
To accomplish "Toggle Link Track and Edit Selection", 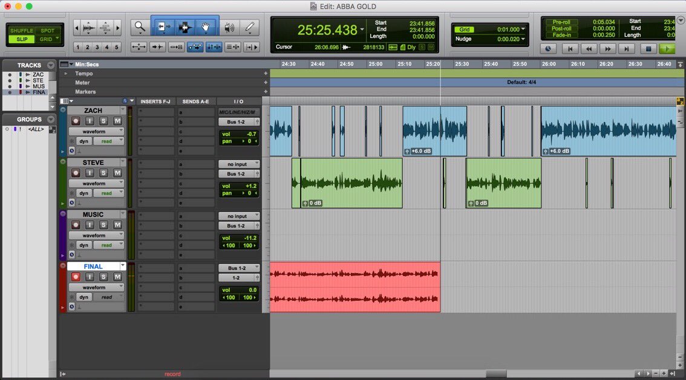I will (233, 47).
